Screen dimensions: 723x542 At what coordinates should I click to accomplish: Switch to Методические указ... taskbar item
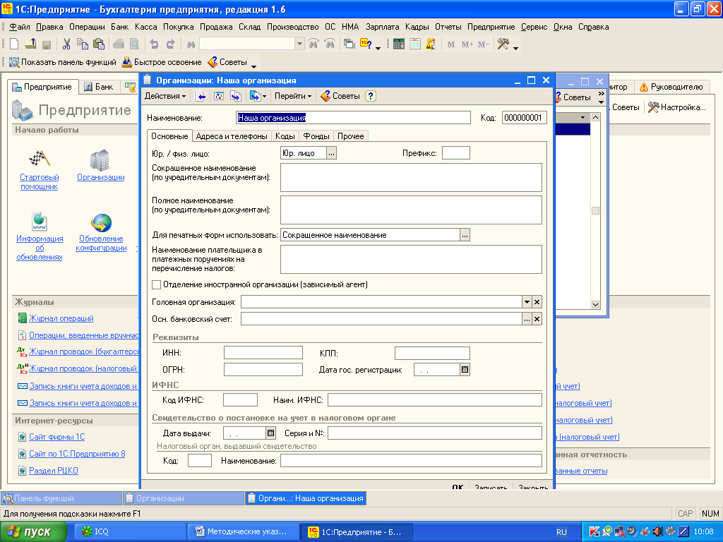244,532
